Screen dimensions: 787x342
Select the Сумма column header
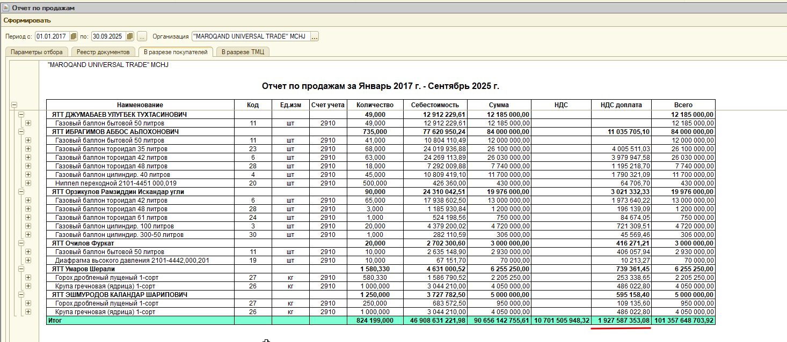[x=499, y=105]
